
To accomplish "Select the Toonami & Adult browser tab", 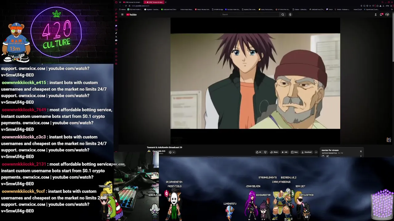I will (154, 2).
